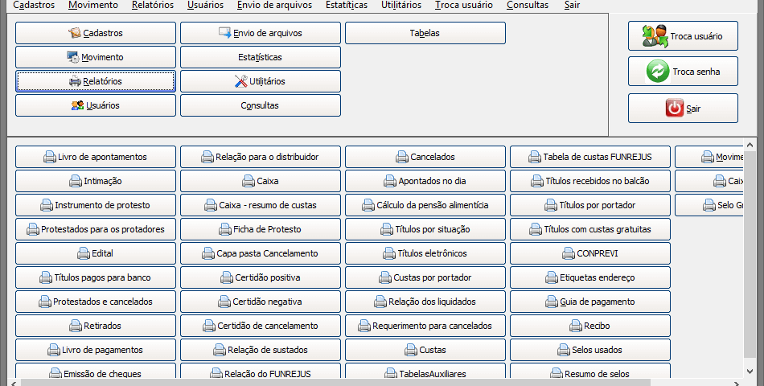The width and height of the screenshot is (764, 386).
Task: Click the Movimento panel icon
Action: coord(73,57)
